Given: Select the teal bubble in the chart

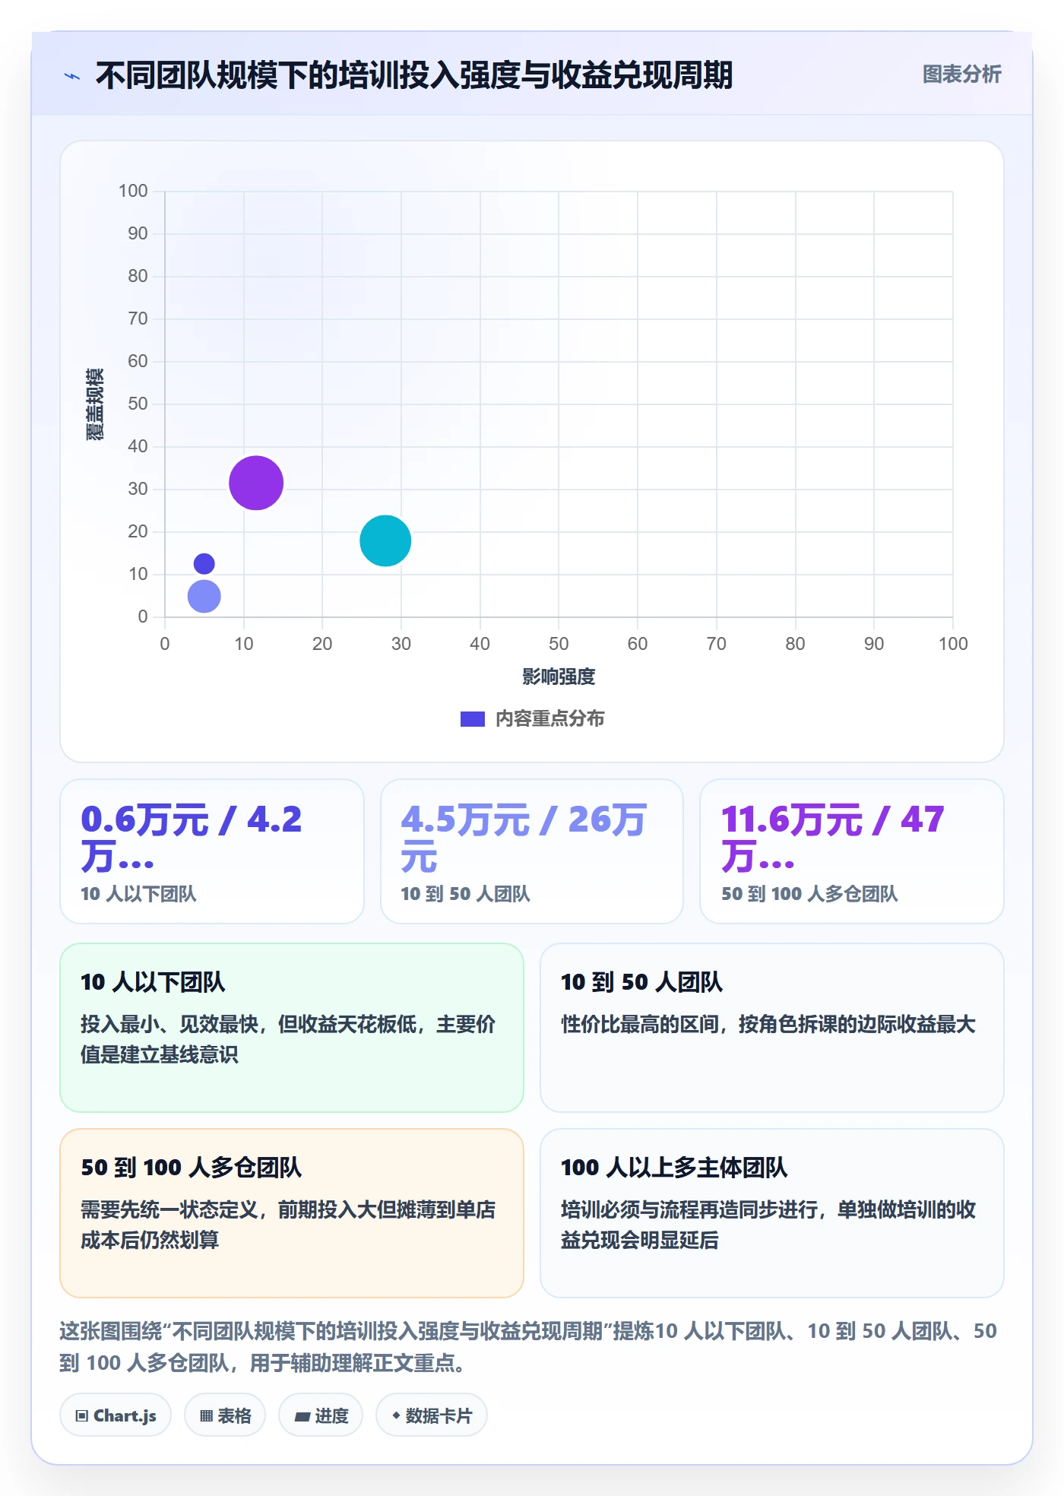Looking at the screenshot, I should (x=385, y=540).
